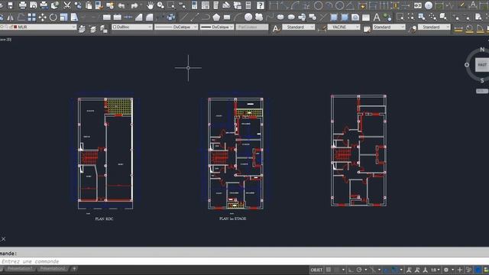Open the Standard table style dropdown
489x275 pixels.
click(x=389, y=27)
